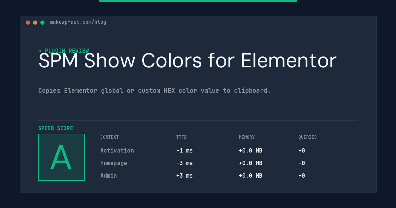Click the MEMORY column header

pos(247,137)
